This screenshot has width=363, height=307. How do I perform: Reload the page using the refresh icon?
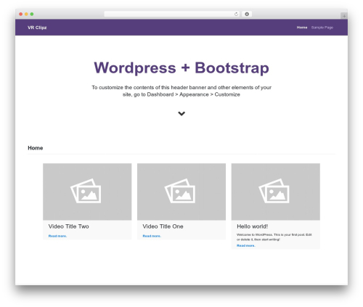tap(236, 14)
